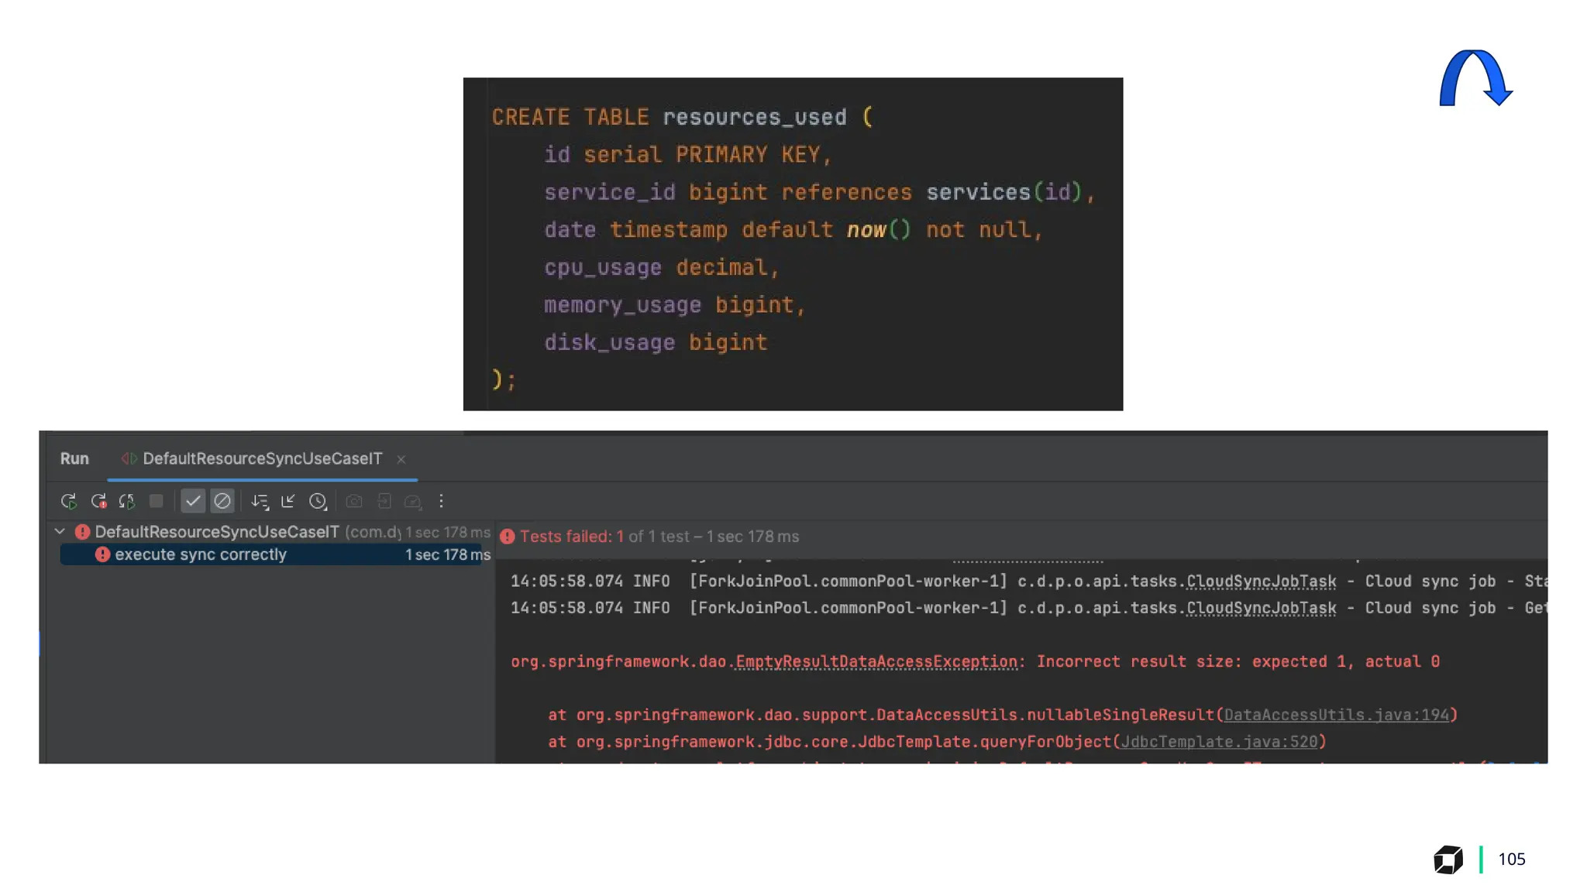
Task: Click the import tests results icon
Action: click(x=384, y=501)
